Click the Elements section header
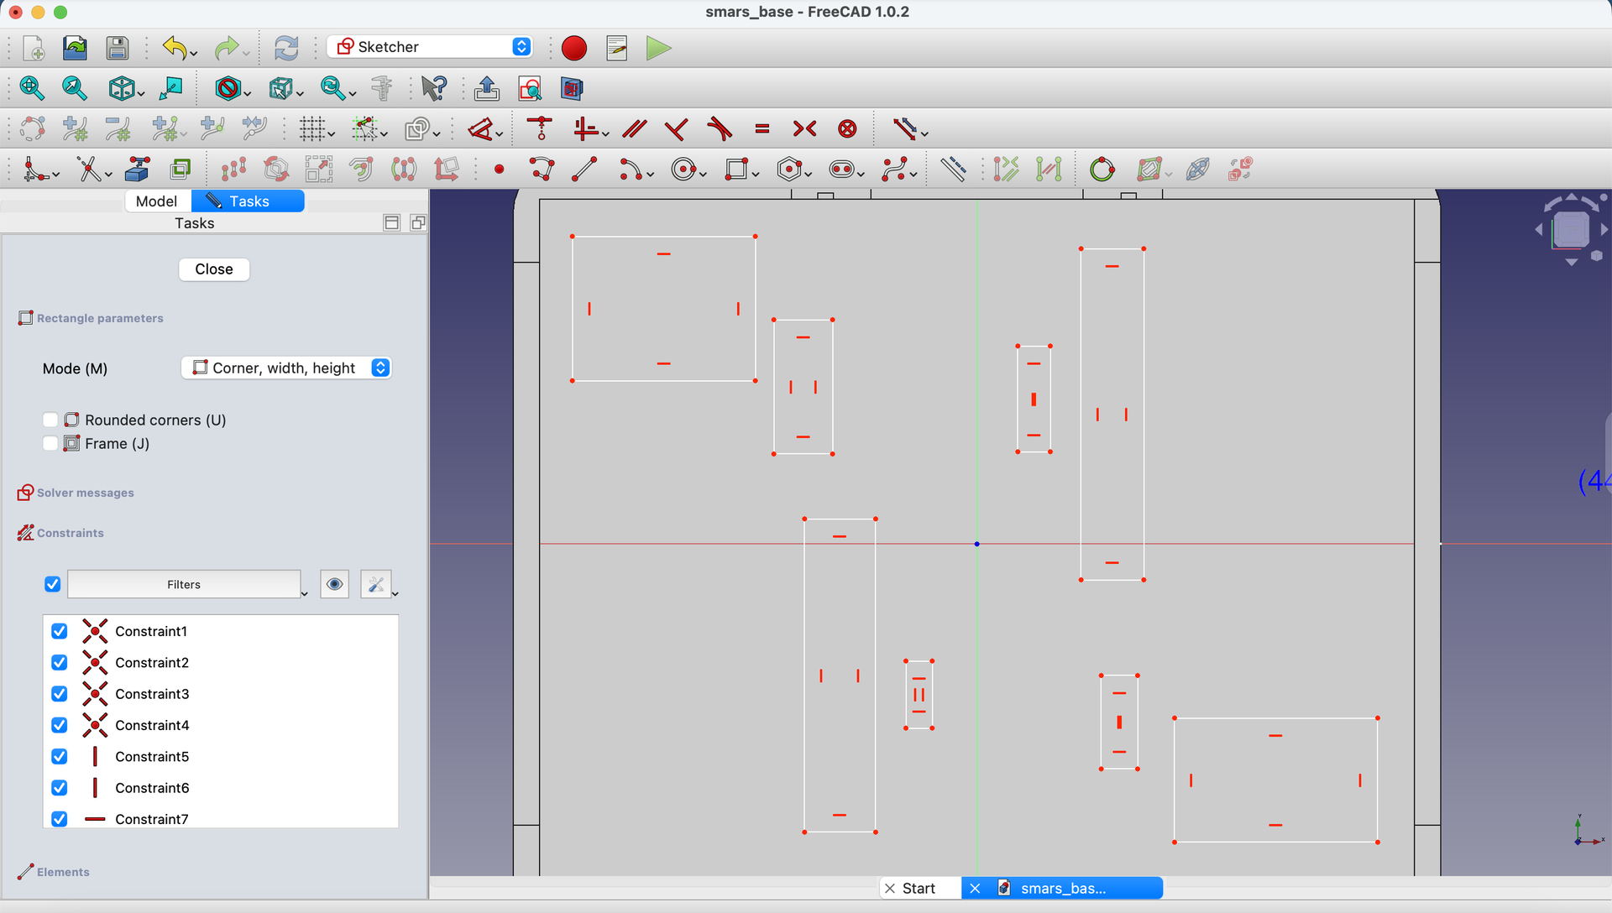Image resolution: width=1612 pixels, height=913 pixels. point(63,872)
